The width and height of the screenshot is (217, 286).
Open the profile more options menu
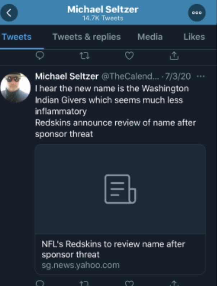point(197,13)
